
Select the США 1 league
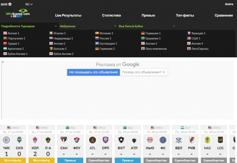[x=194, y=38]
